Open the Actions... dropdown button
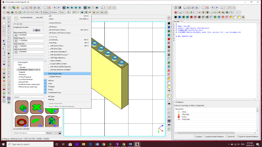 click(54, 13)
